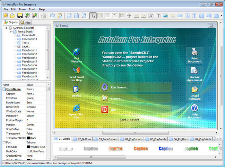This screenshot has height=167, width=225.
Task: Click the component tabs scroll left arrow
Action: 217,139
